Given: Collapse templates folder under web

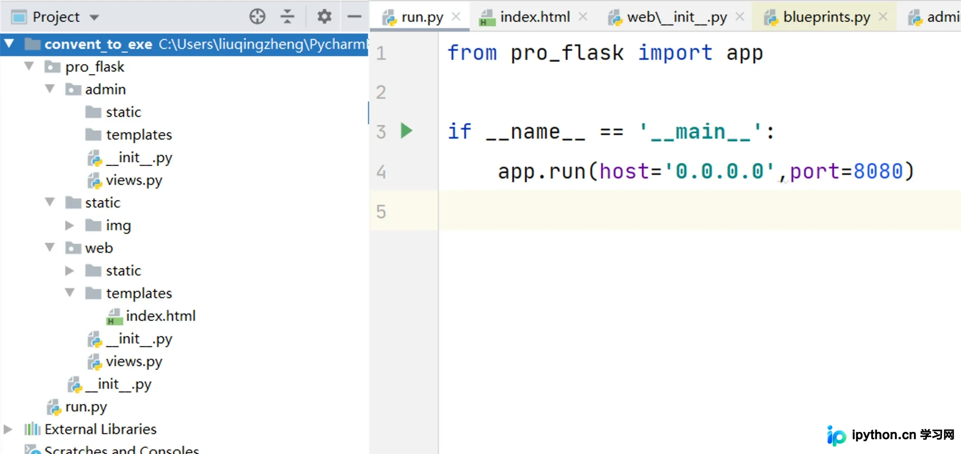Looking at the screenshot, I should [70, 293].
